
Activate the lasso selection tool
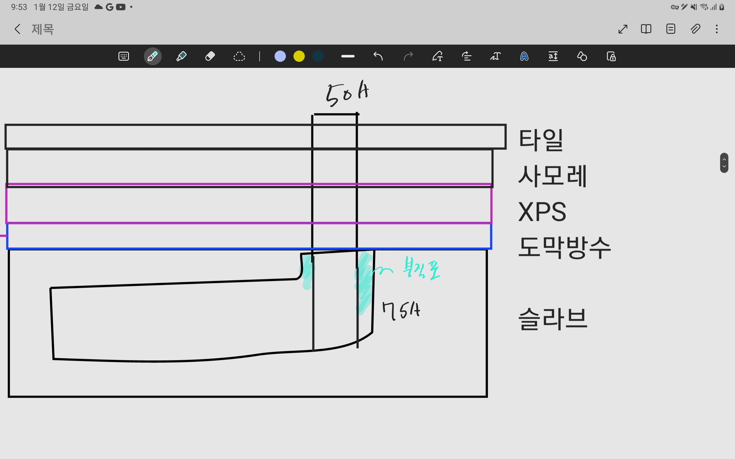point(239,57)
